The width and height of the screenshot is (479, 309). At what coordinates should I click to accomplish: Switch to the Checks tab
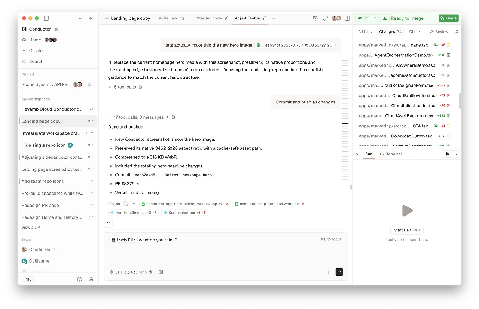point(416,32)
